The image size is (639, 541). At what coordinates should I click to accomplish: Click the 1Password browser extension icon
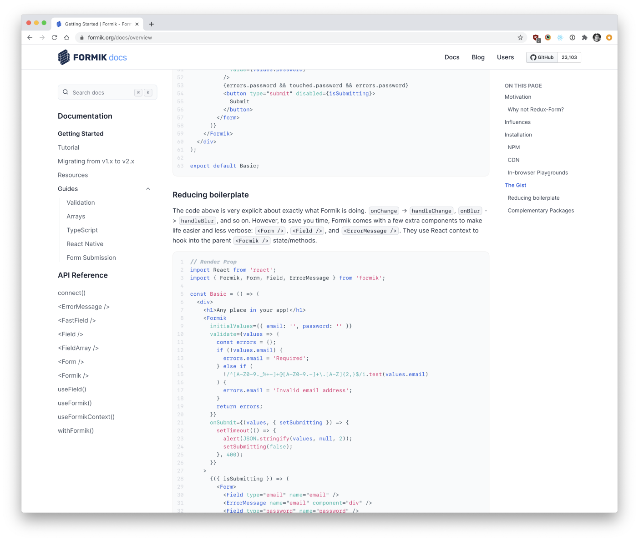pyautogui.click(x=573, y=37)
